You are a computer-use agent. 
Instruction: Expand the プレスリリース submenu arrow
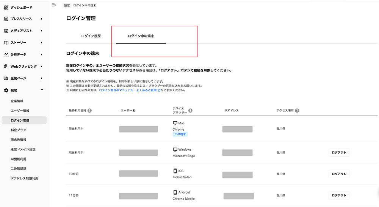pyautogui.click(x=41, y=19)
